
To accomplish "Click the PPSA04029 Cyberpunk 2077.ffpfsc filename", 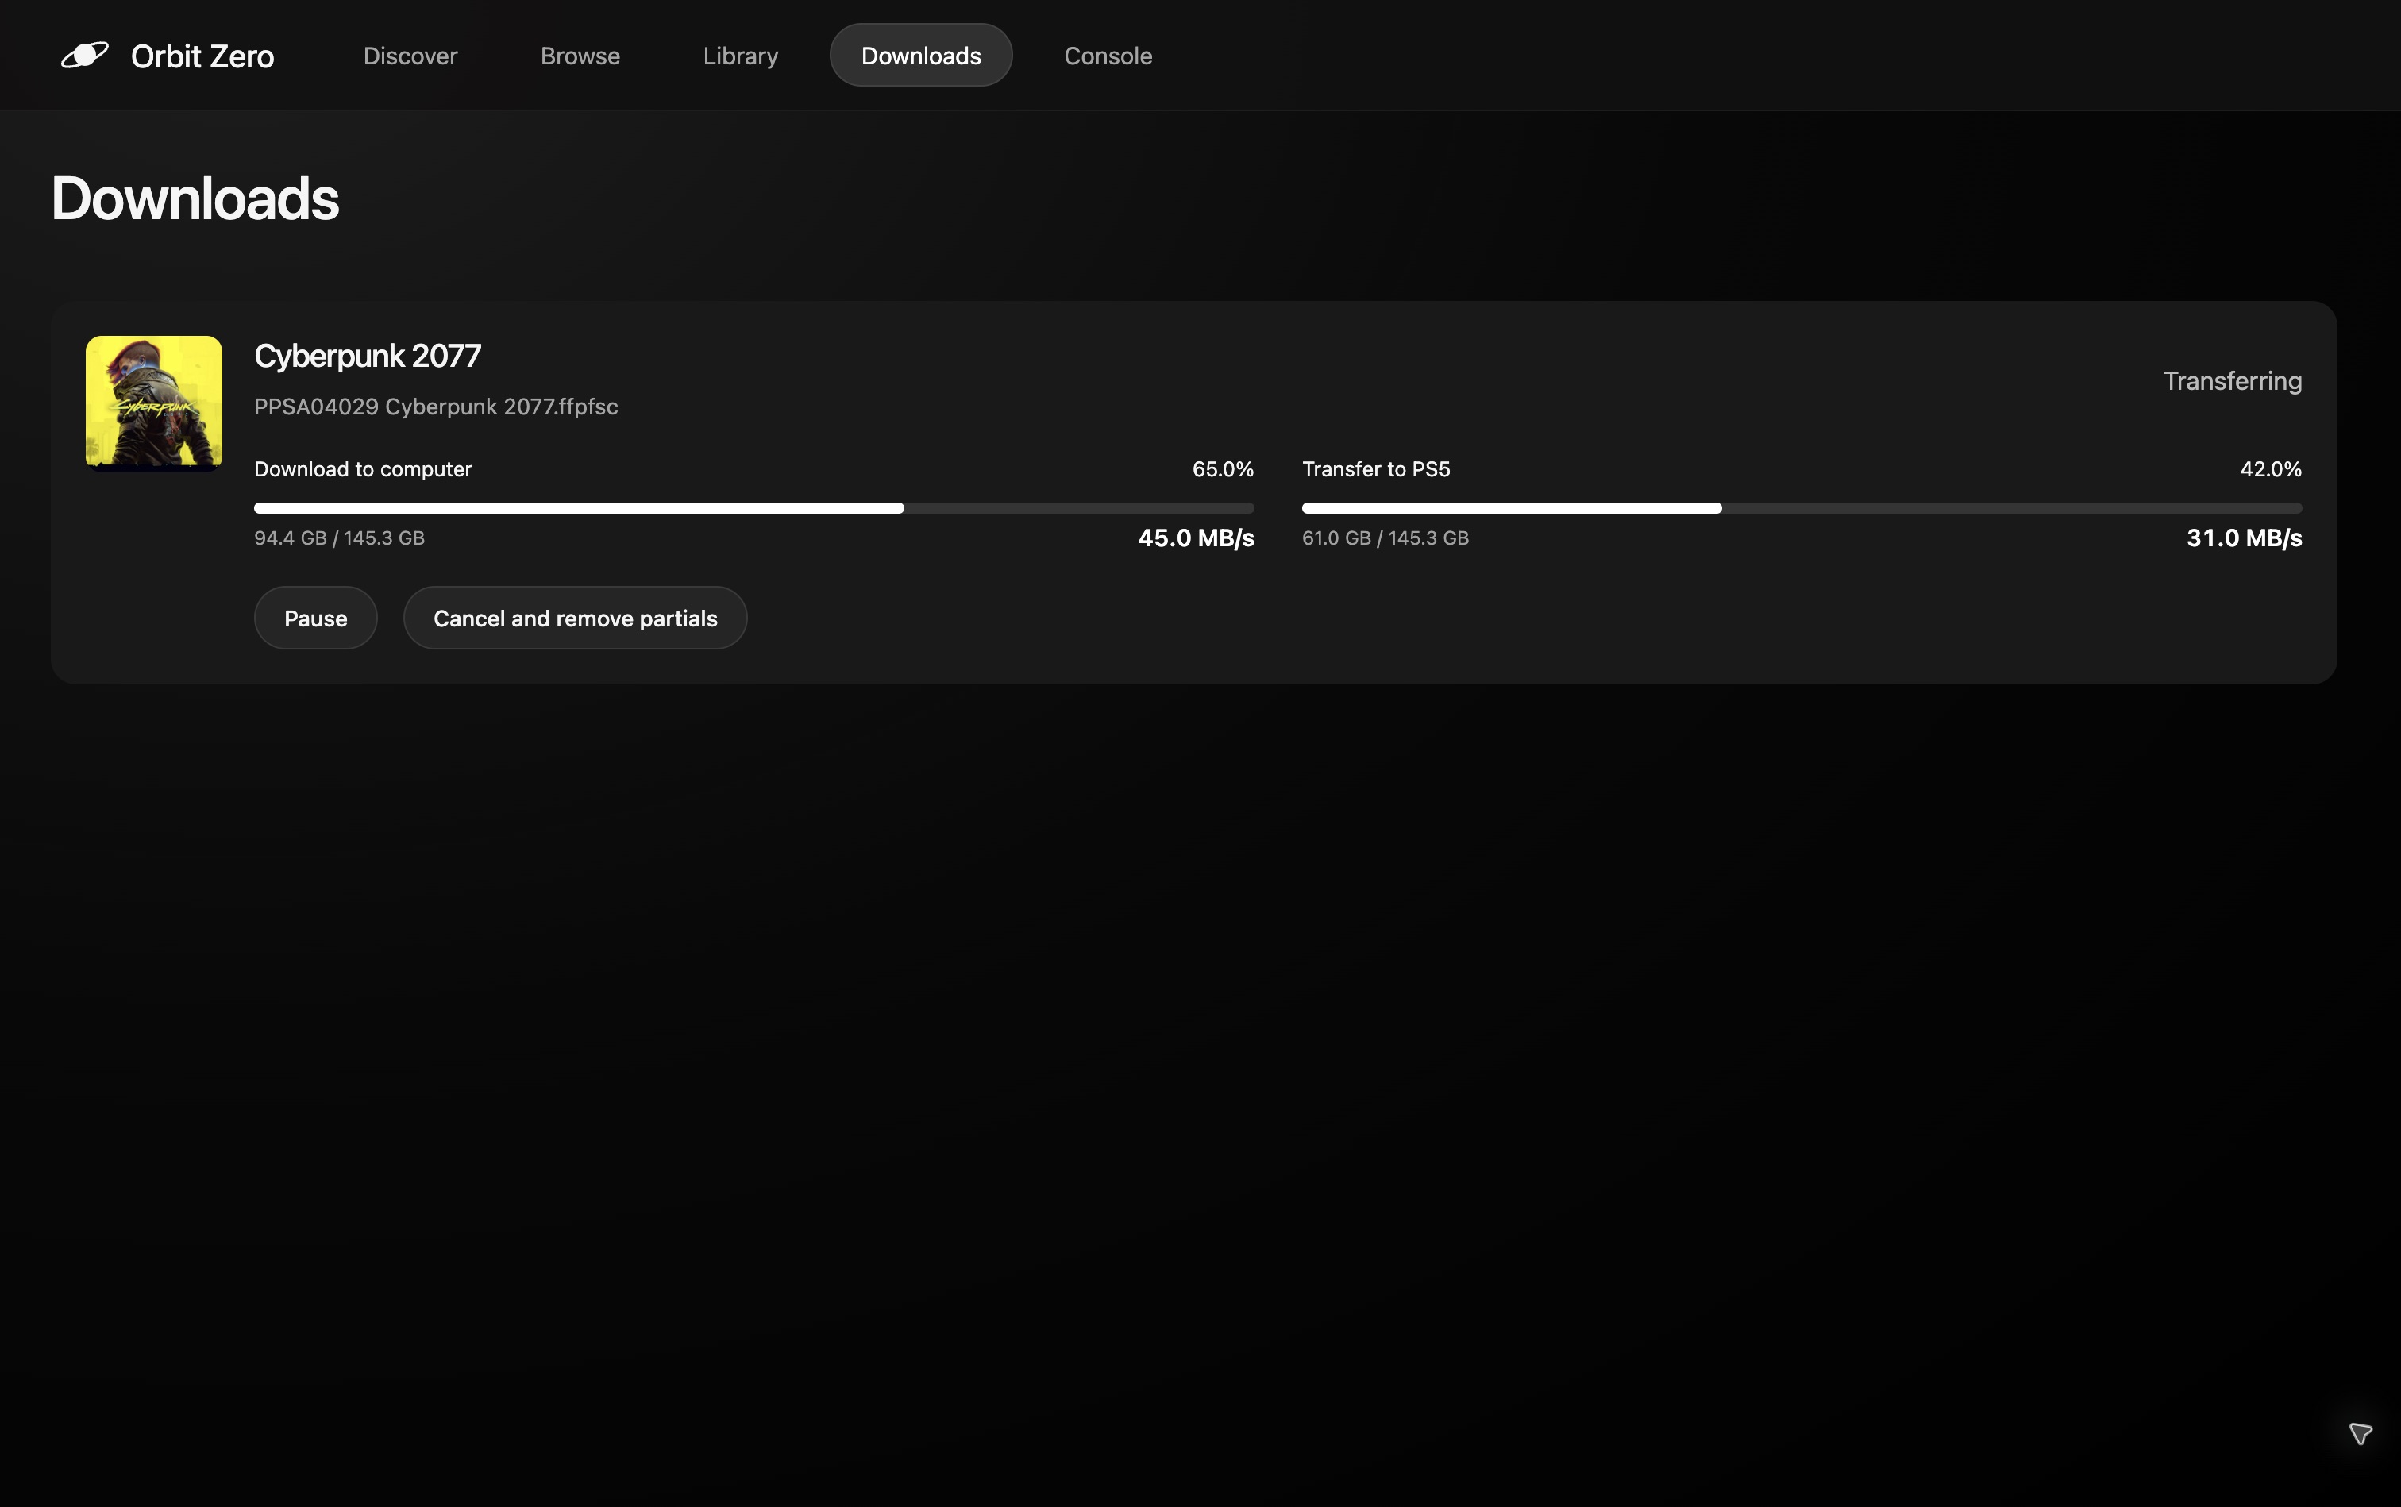I will click(436, 407).
